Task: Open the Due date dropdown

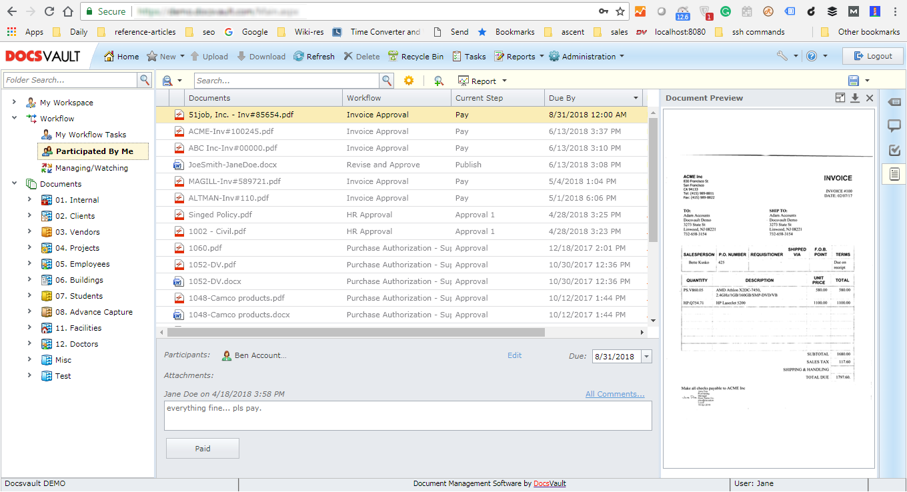Action: pyautogui.click(x=646, y=357)
